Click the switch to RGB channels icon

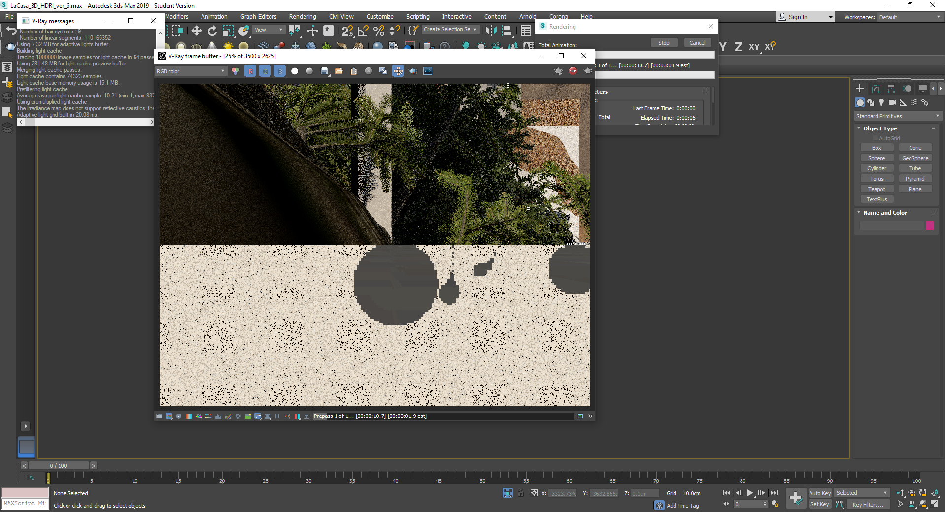[236, 71]
